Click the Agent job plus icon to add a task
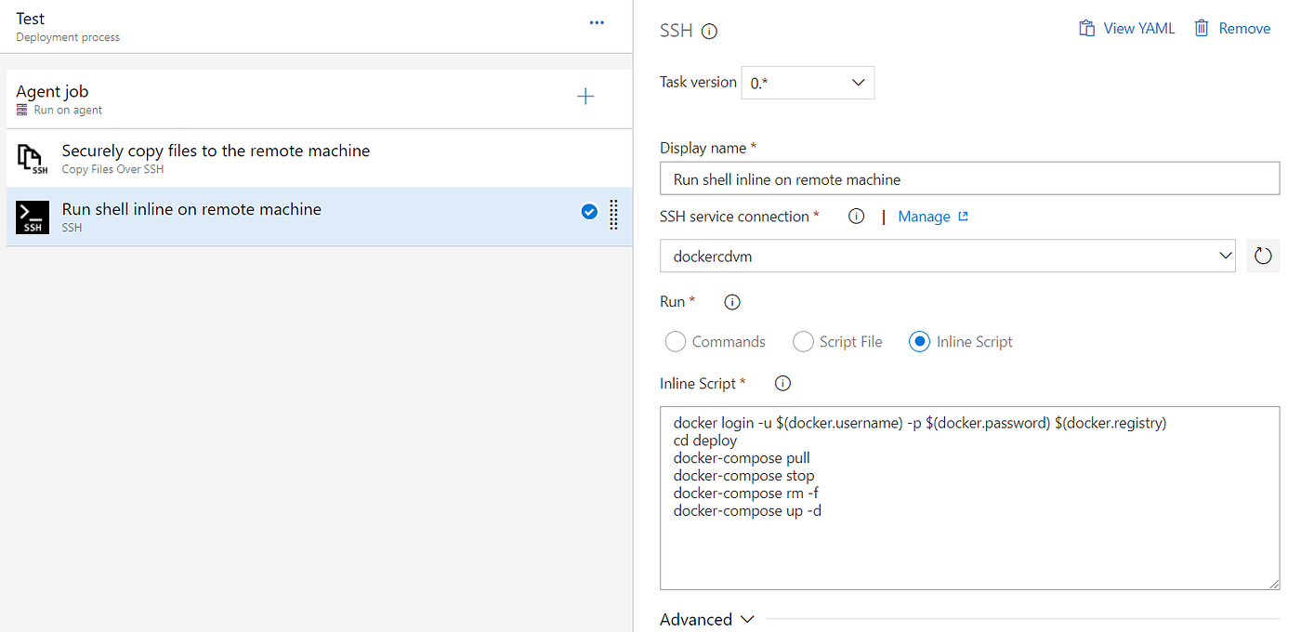Screen dimensions: 1301x632 (585, 96)
